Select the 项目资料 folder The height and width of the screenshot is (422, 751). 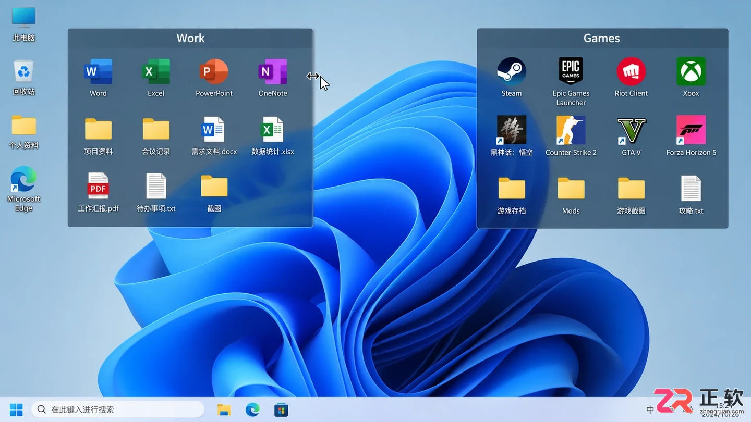point(98,129)
